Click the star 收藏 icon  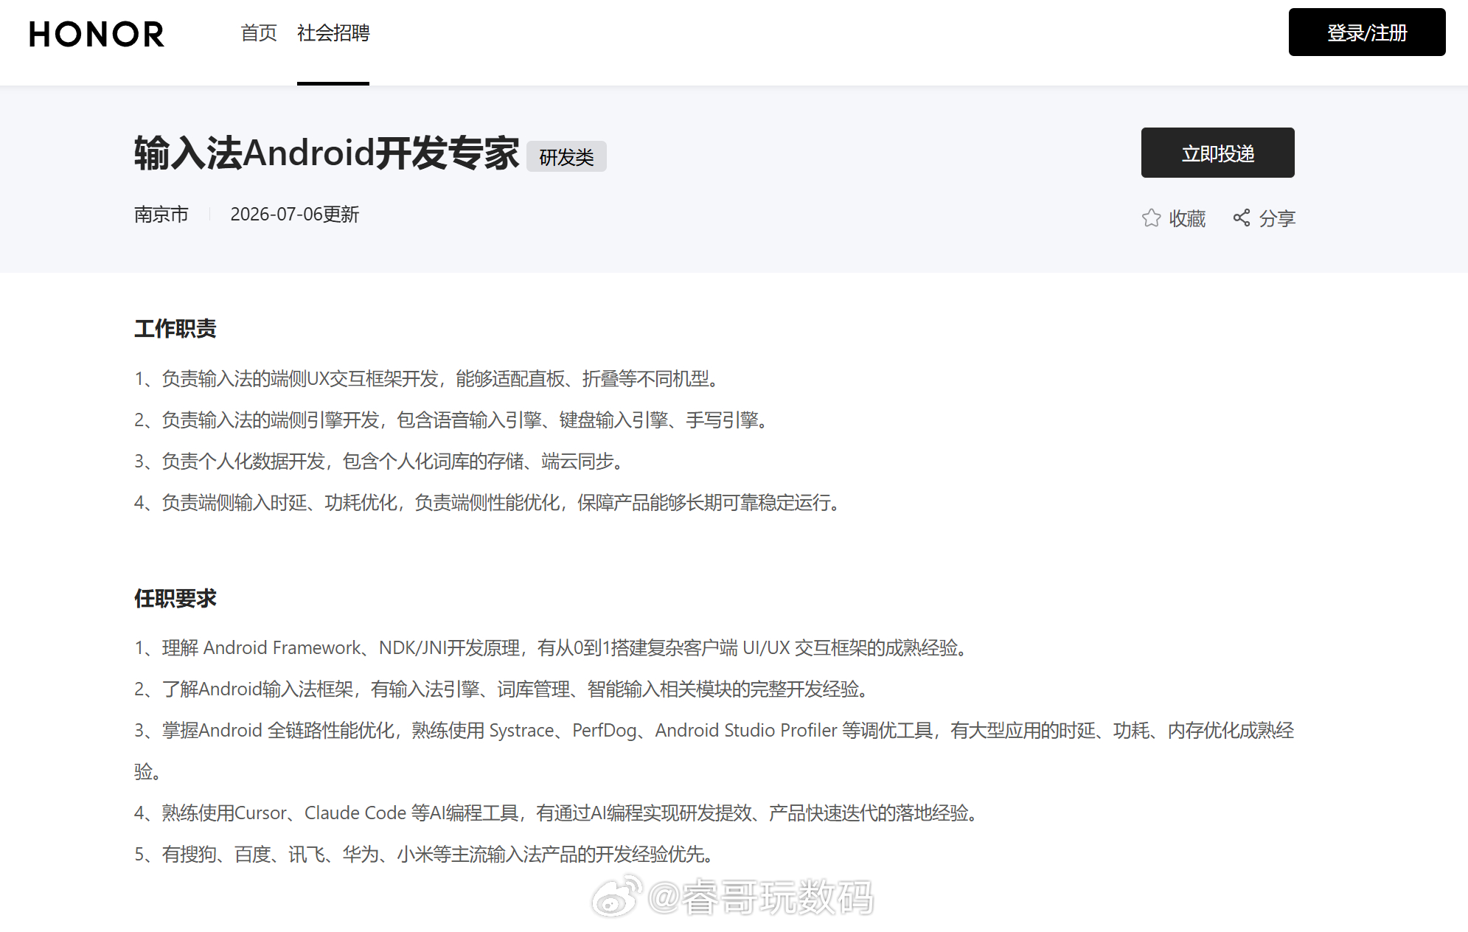click(1151, 218)
